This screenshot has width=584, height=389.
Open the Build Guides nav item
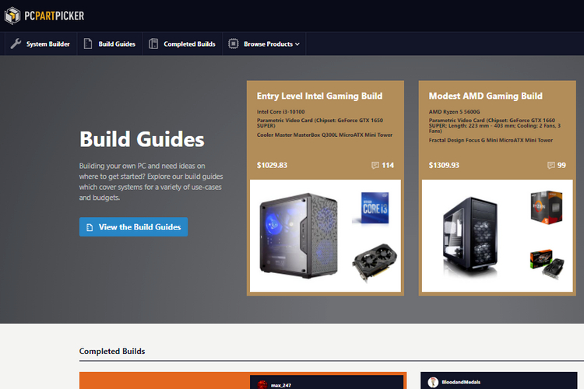click(x=110, y=44)
